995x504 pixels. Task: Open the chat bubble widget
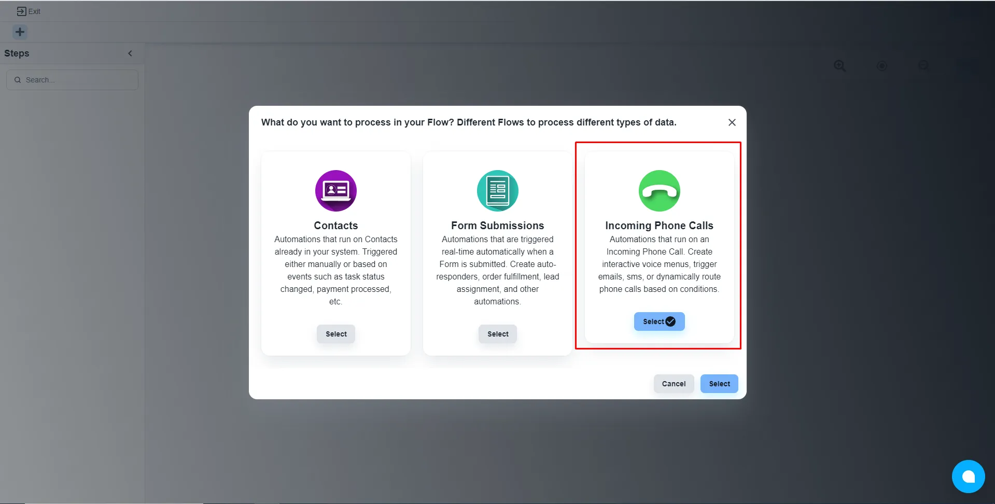[x=968, y=477]
